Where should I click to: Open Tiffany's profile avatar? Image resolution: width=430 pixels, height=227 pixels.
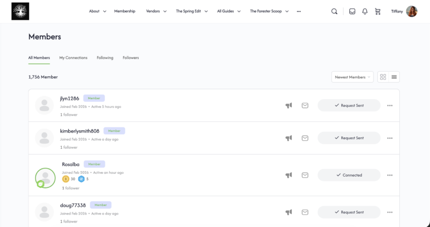pyautogui.click(x=412, y=11)
